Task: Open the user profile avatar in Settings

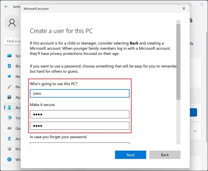Action: pos(12,23)
